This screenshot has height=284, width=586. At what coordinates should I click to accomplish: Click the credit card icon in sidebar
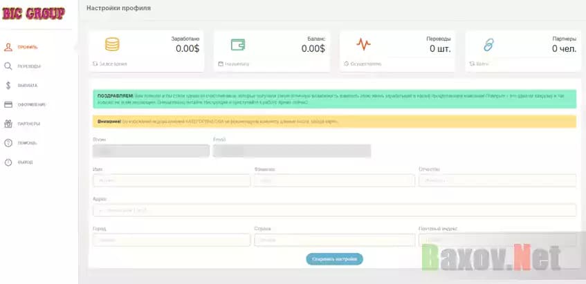pos(8,105)
